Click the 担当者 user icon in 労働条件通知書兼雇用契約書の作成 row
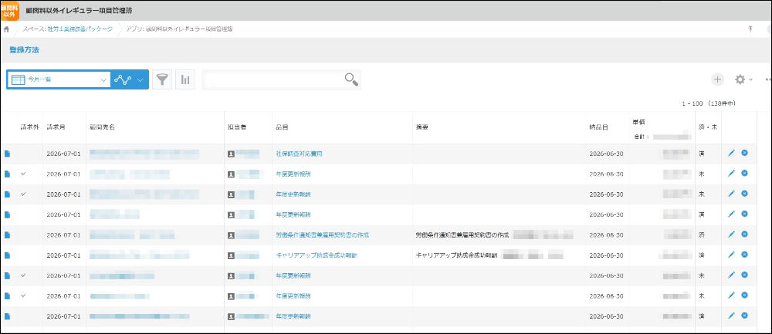The image size is (772, 334). (231, 235)
